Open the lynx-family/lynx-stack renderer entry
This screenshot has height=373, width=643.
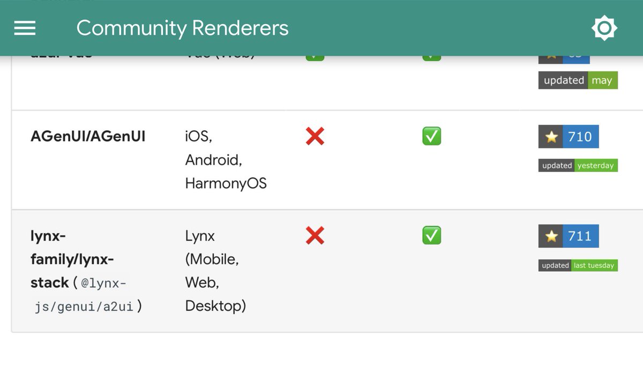coord(72,259)
